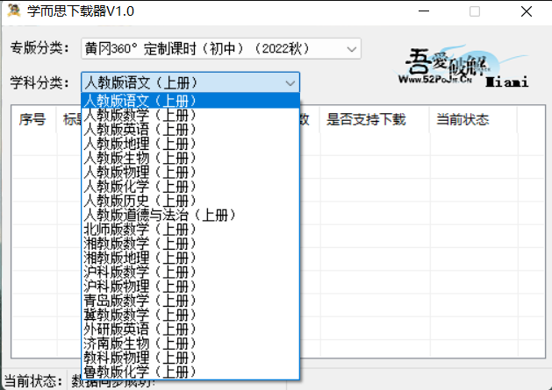This screenshot has height=390, width=552.
Task: Pick 冀教版数学（上册） entry
Action: pos(190,315)
